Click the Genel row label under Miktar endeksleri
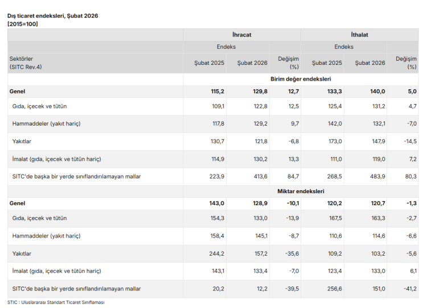The width and height of the screenshot is (427, 308). (x=17, y=203)
